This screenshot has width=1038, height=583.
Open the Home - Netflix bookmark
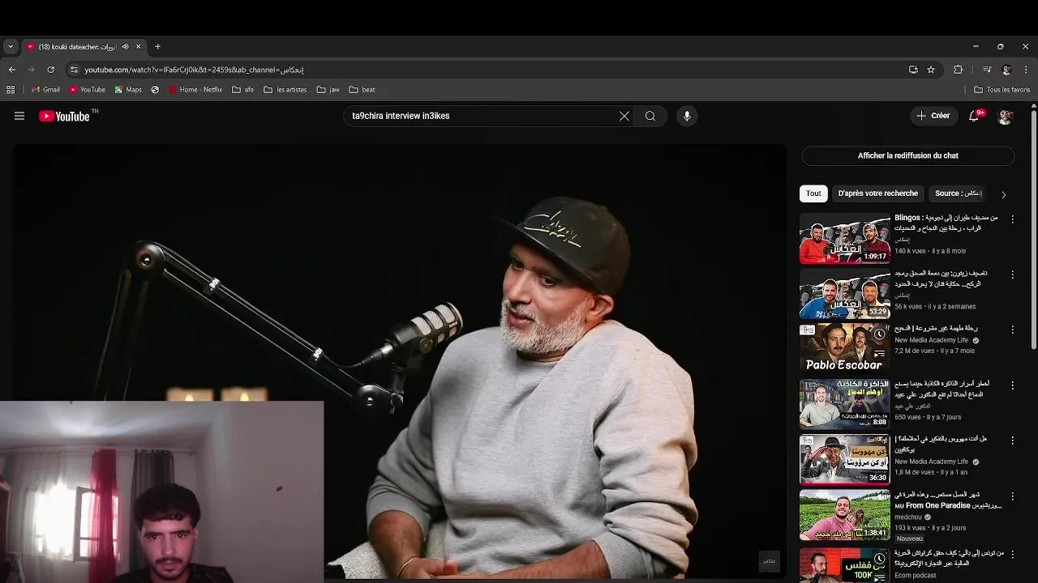pyautogui.click(x=195, y=90)
